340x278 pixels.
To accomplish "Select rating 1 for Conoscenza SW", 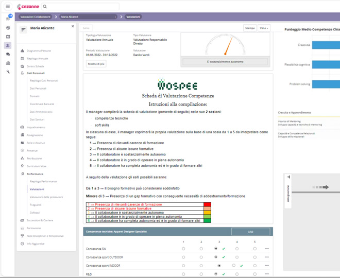I will [183, 249].
